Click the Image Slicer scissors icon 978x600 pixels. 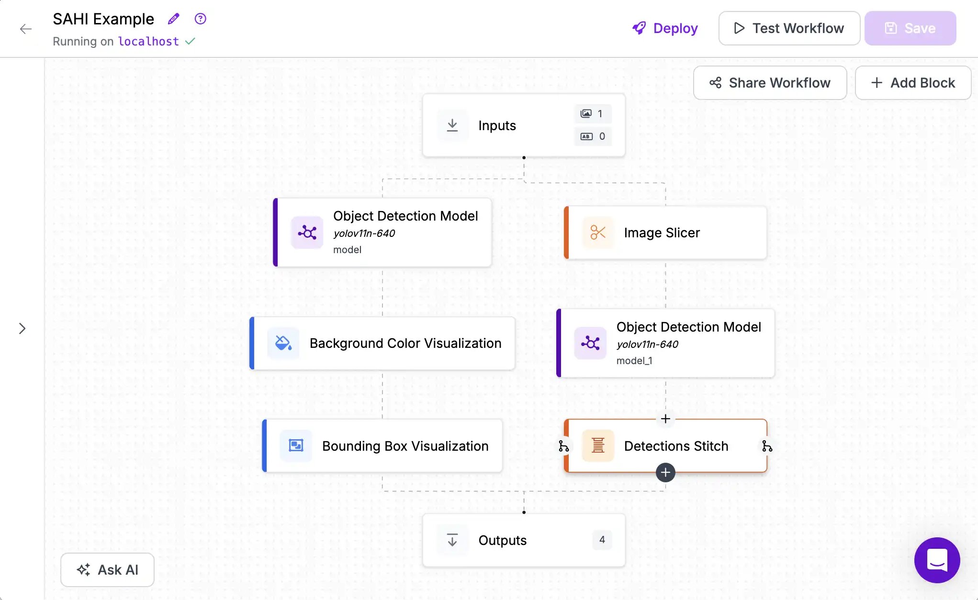click(598, 233)
